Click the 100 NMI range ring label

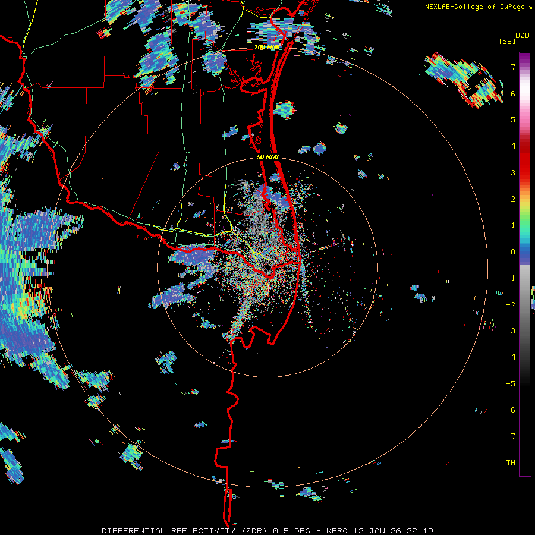[267, 47]
